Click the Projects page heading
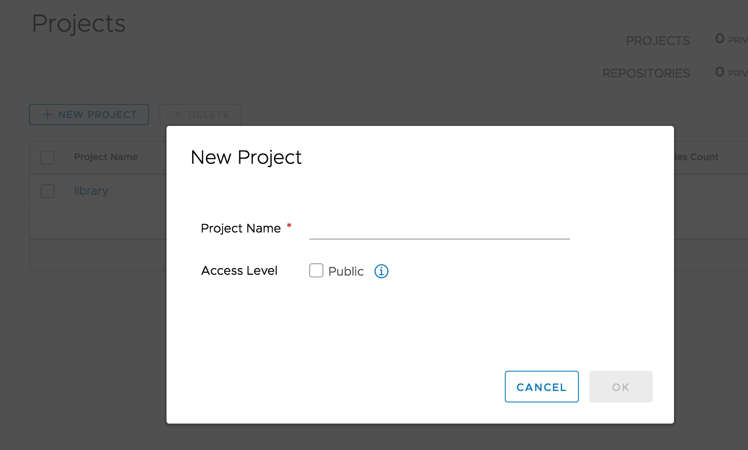The height and width of the screenshot is (450, 748). 78,24
